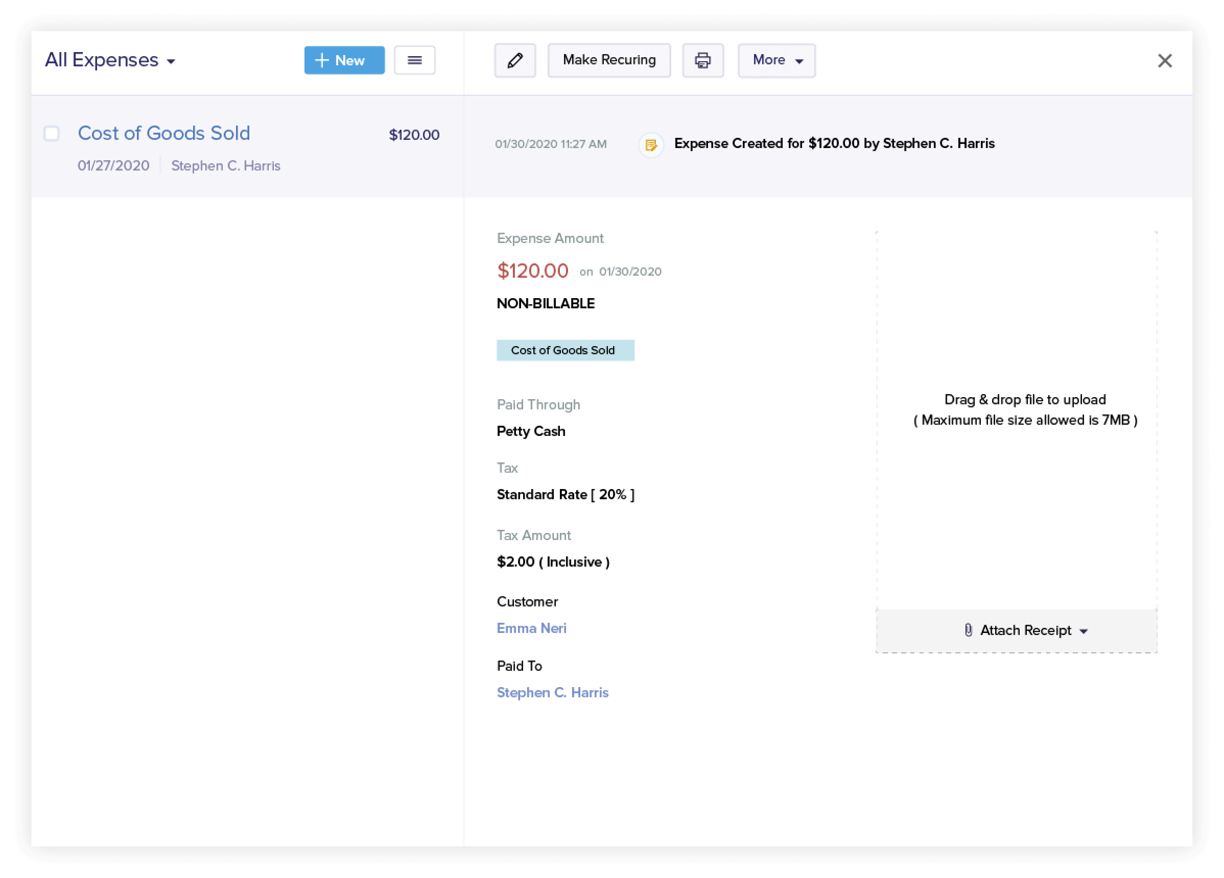Open the Emma Neri customer link

click(x=532, y=628)
